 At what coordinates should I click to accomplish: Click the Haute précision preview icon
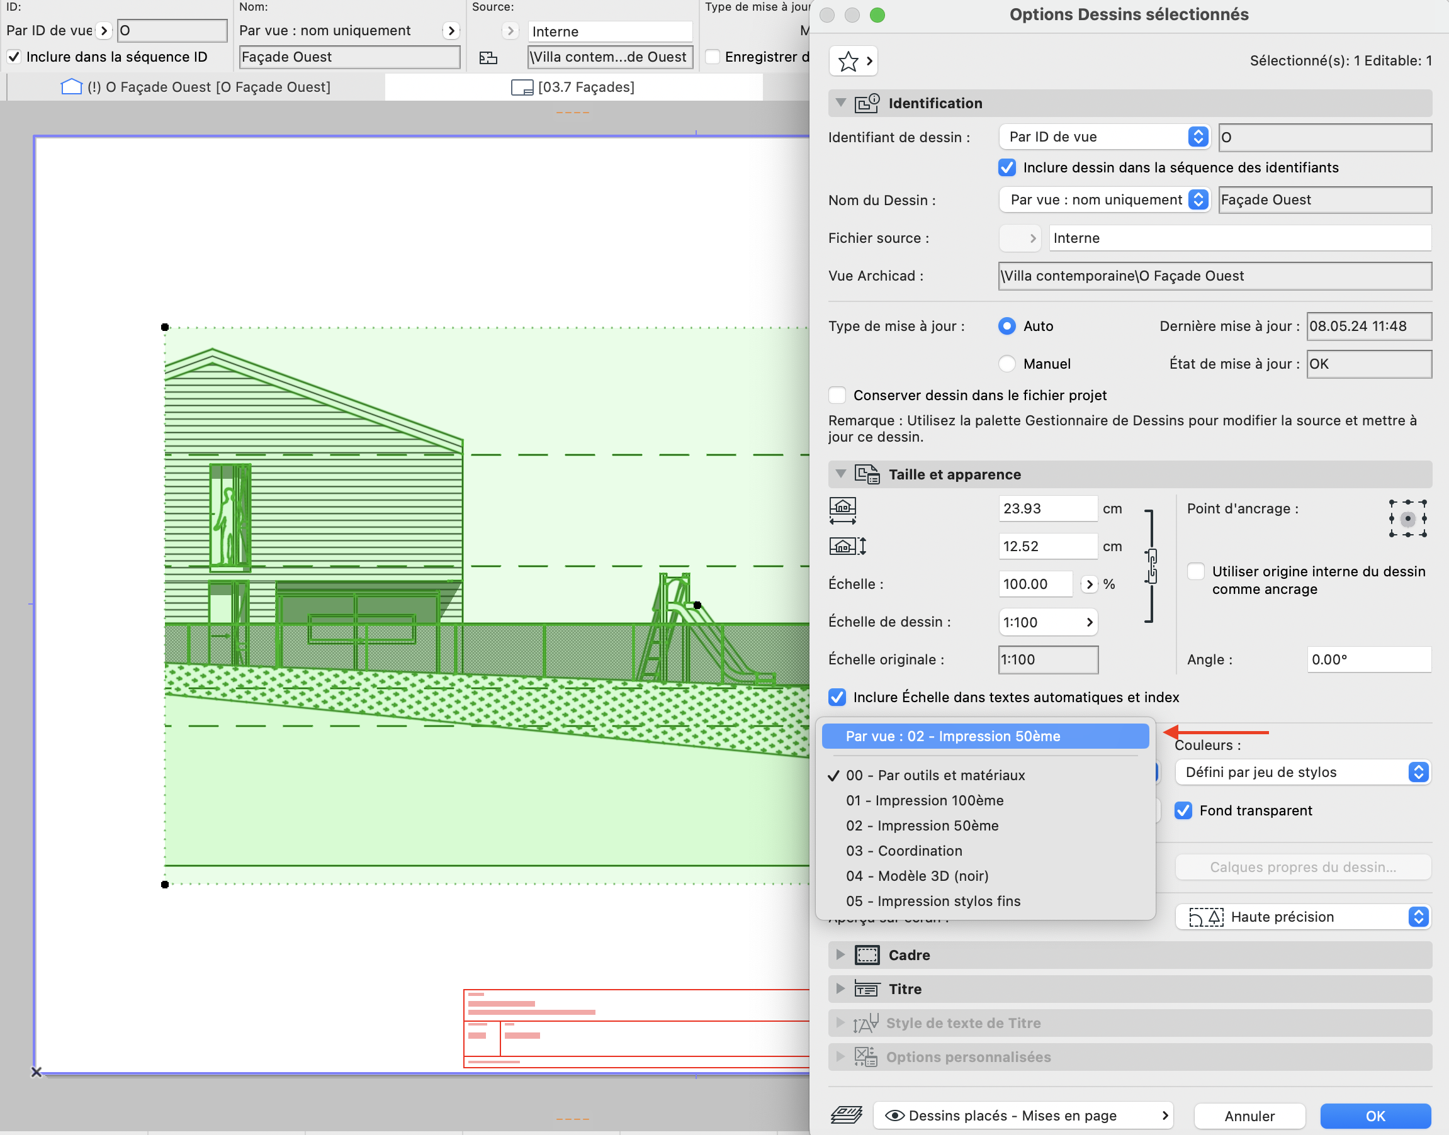[1206, 917]
